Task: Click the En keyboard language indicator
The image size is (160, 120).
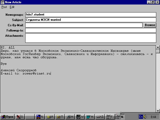Action: [x=141, y=117]
